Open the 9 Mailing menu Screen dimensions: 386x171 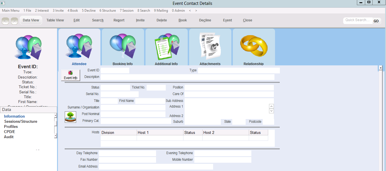[161, 11]
